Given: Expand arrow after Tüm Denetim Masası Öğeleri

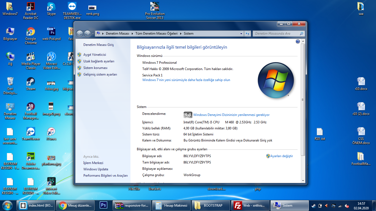Looking at the screenshot, I should pyautogui.click(x=181, y=34).
